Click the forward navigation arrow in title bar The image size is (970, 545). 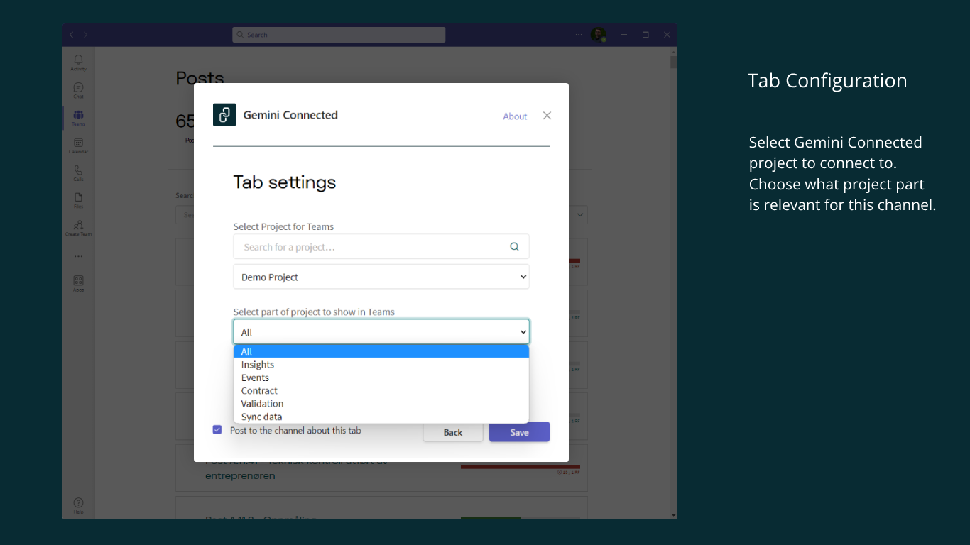point(86,35)
